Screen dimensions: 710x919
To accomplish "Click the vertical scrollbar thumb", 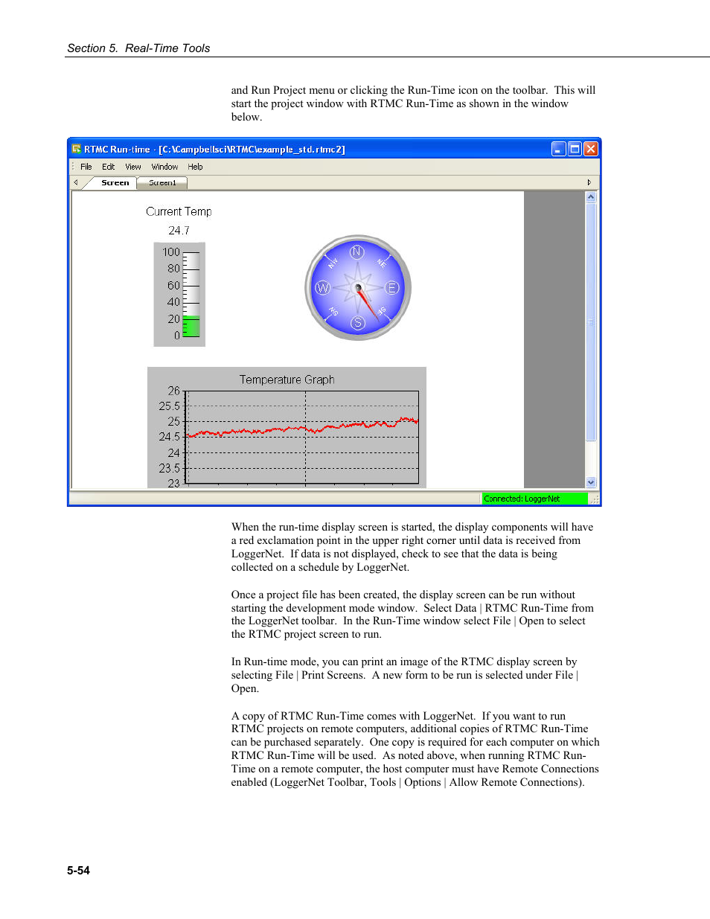I will pos(591,322).
